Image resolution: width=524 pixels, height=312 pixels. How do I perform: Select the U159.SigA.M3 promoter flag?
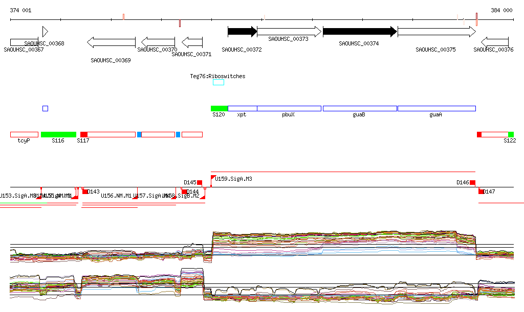(213, 178)
